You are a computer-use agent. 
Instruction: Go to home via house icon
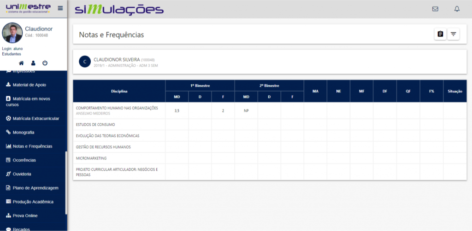21,63
